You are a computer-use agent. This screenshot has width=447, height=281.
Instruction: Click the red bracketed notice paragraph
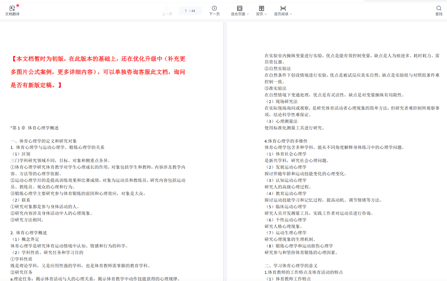(98, 72)
